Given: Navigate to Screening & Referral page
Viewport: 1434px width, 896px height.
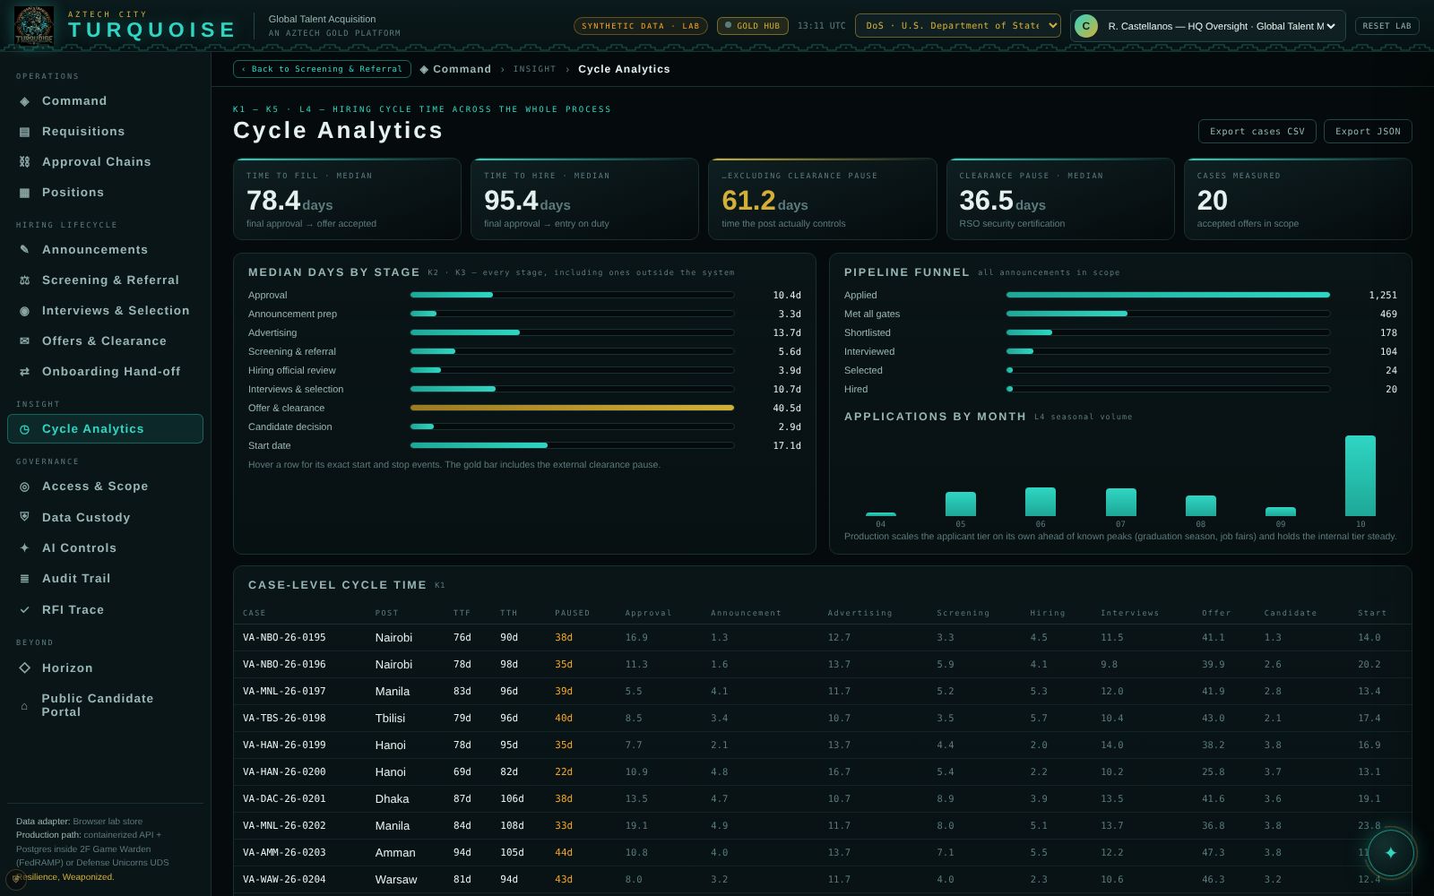Looking at the screenshot, I should (105, 280).
